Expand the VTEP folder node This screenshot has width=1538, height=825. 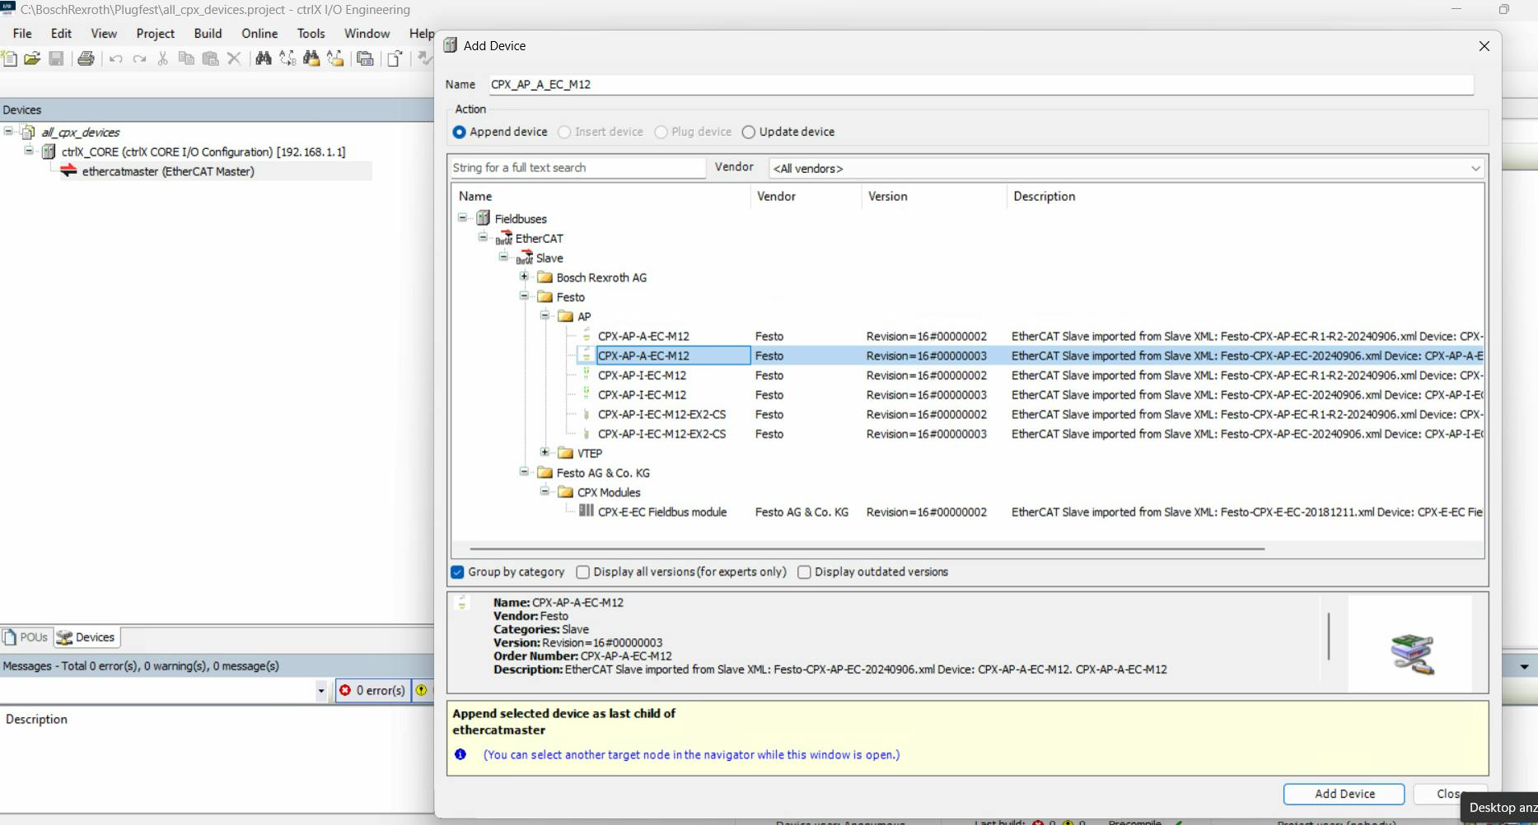pyautogui.click(x=545, y=452)
